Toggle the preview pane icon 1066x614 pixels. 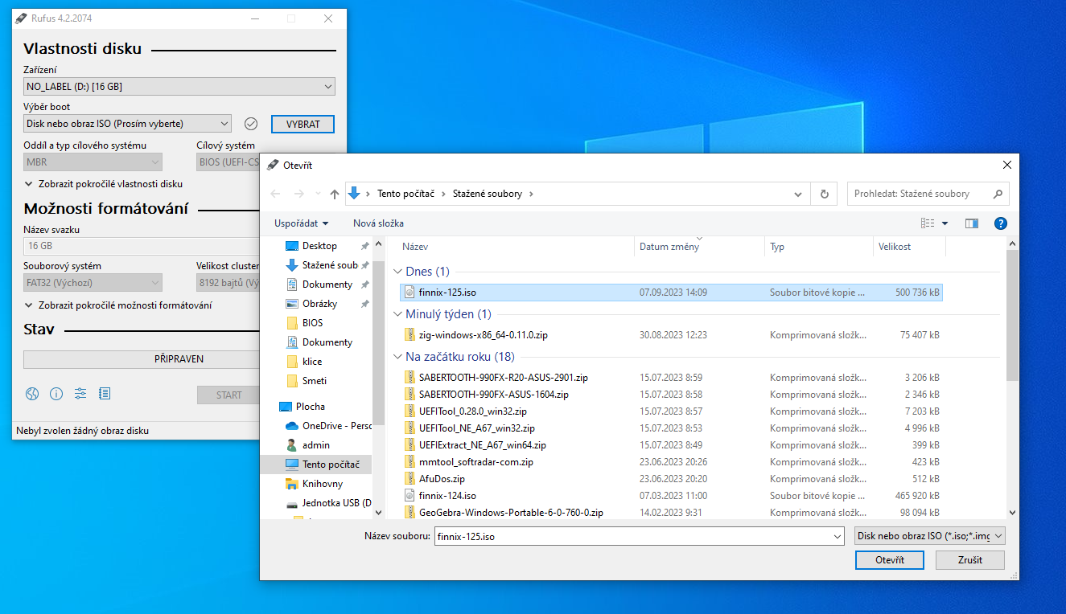pyautogui.click(x=972, y=223)
